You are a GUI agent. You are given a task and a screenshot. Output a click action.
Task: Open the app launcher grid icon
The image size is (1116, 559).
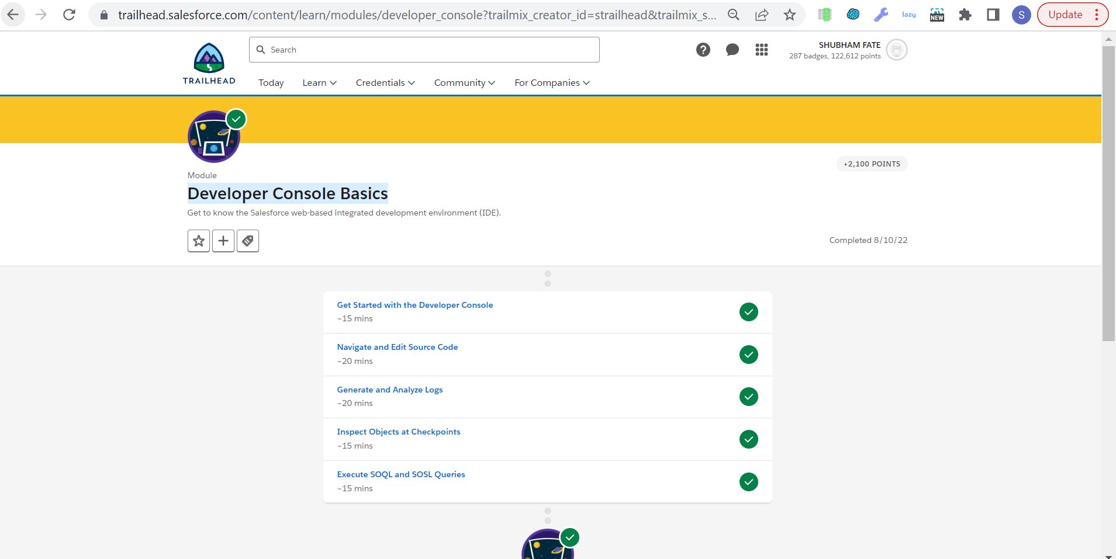click(x=761, y=50)
